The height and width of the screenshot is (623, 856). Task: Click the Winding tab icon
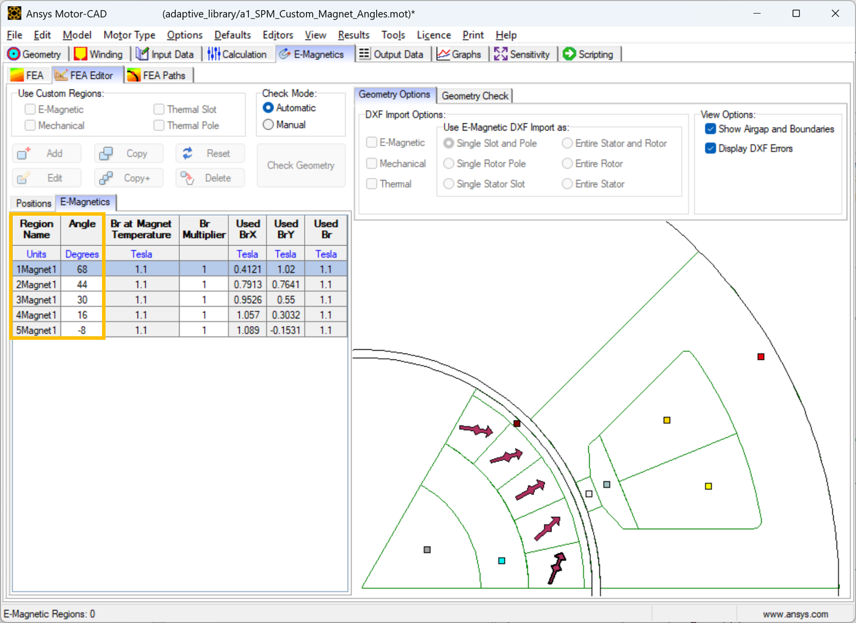(x=80, y=54)
